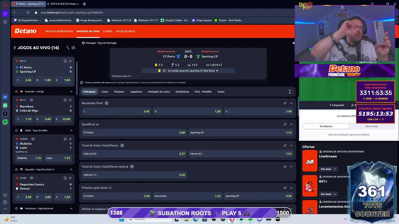The width and height of the screenshot is (399, 224).
Task: Open bookmarks star in Opera sidebar
Action: tap(5, 22)
